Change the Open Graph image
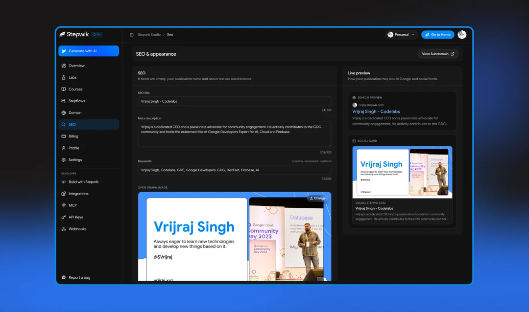Image resolution: width=529 pixels, height=312 pixels. click(317, 198)
